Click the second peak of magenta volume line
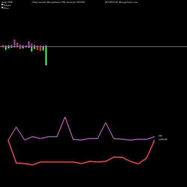The image size is (187, 187). (x=106, y=123)
